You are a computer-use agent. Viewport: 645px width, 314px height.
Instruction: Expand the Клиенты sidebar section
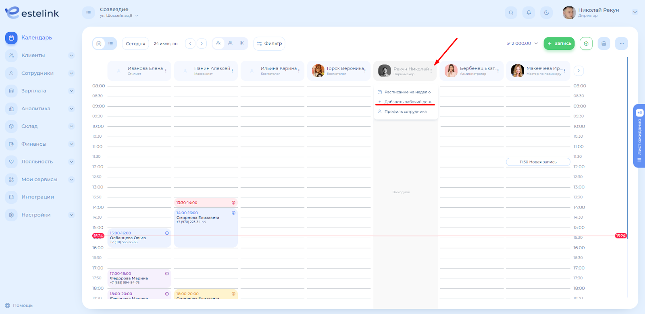coord(71,56)
